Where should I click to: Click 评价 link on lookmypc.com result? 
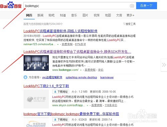101,70
